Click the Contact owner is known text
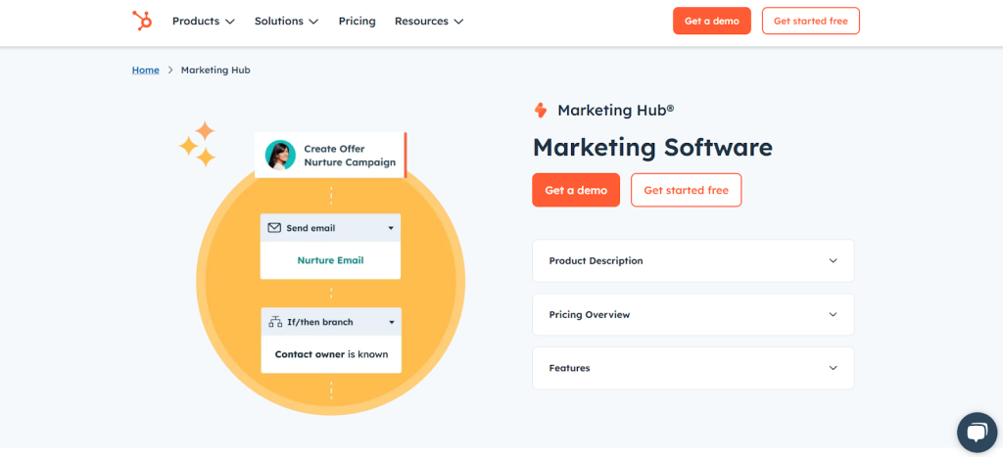This screenshot has width=1003, height=457. (331, 354)
